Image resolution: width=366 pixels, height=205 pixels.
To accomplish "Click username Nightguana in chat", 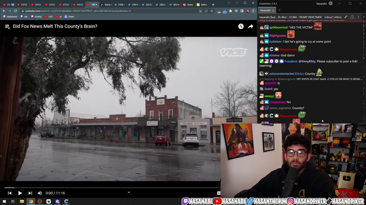I will (278, 35).
